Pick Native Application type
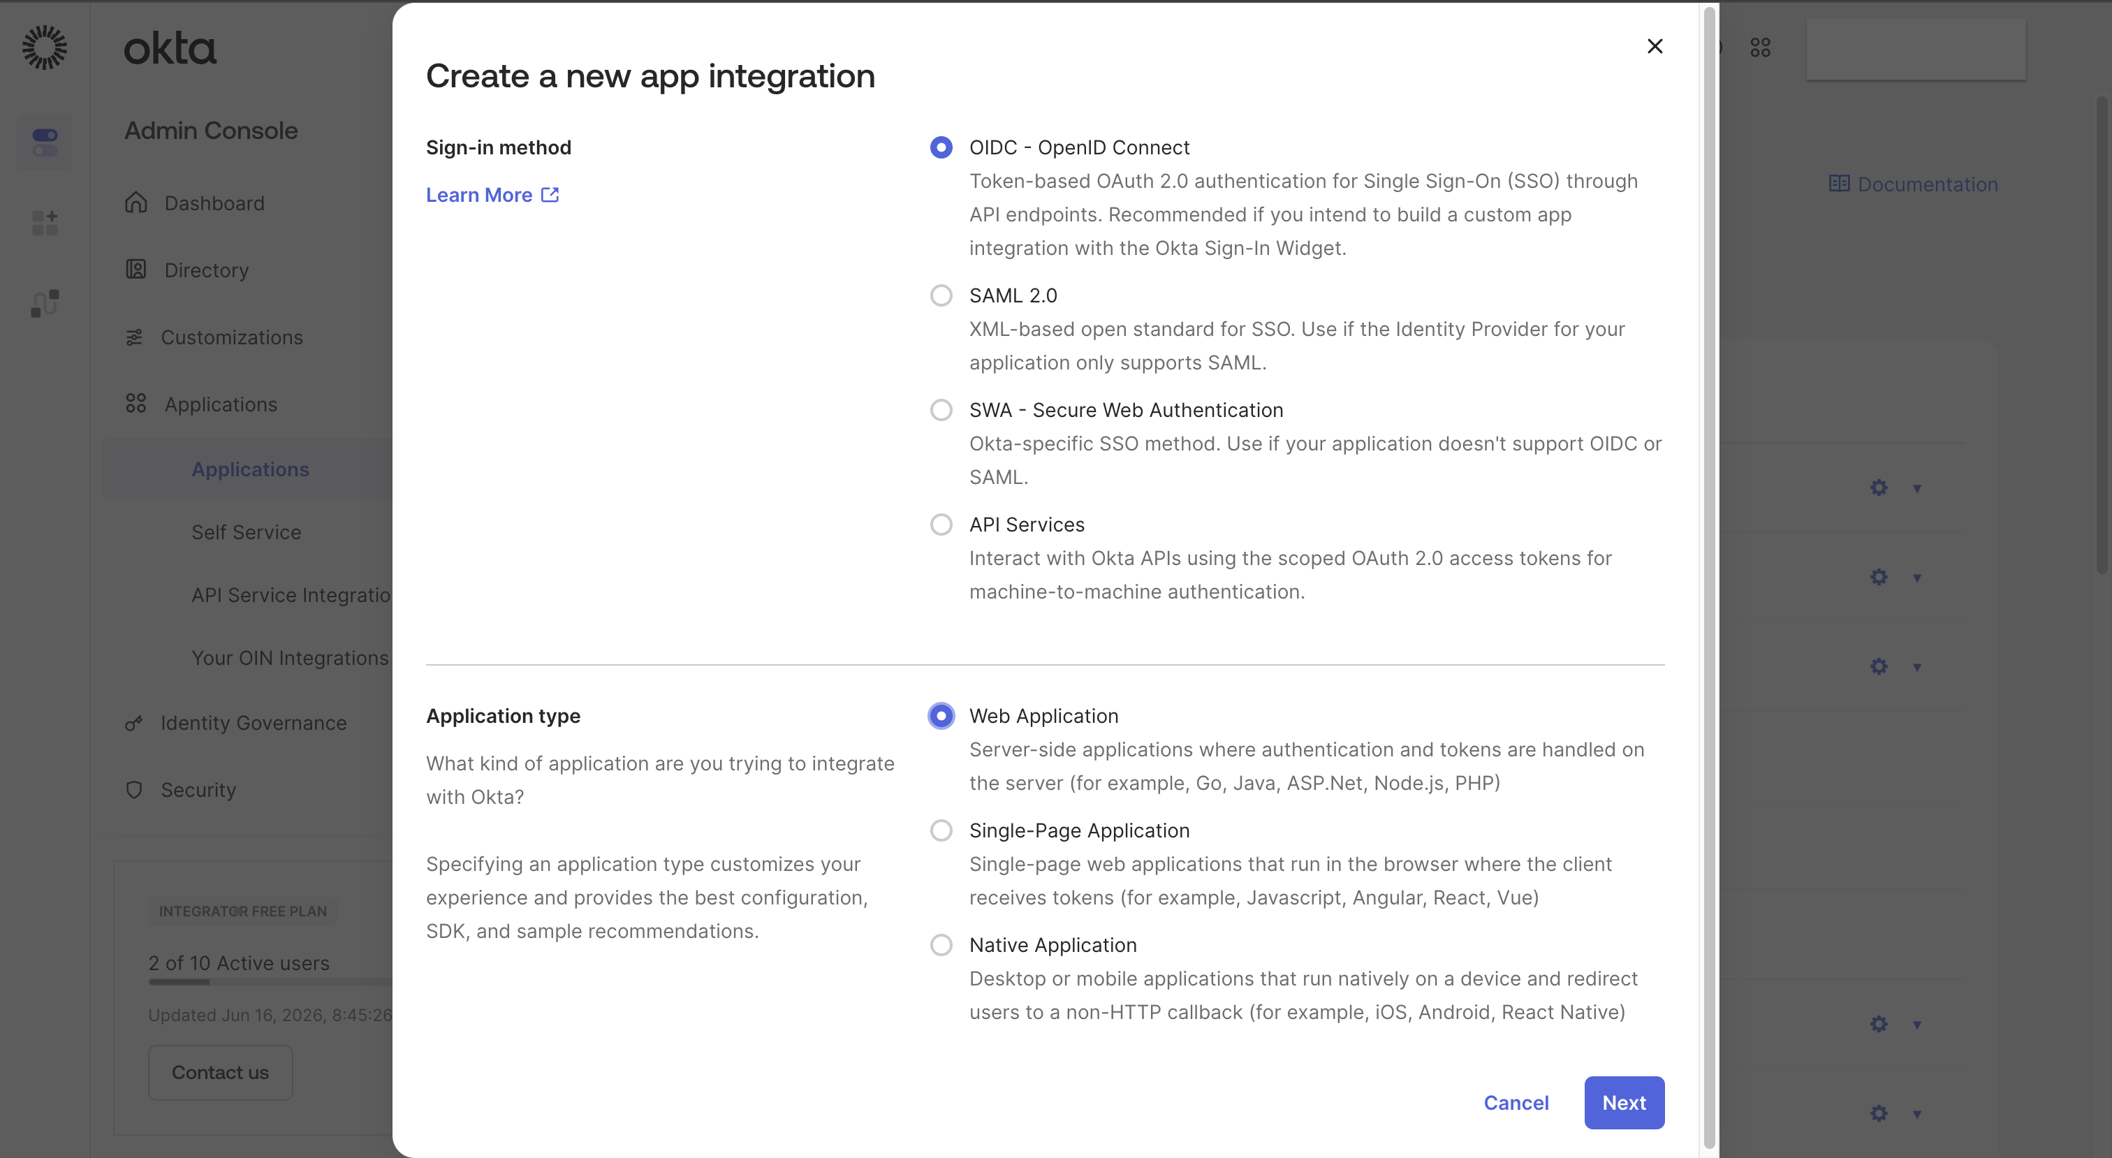Viewport: 2112px width, 1158px height. coord(941,946)
